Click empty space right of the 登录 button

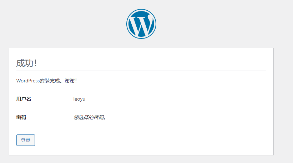click(143, 140)
